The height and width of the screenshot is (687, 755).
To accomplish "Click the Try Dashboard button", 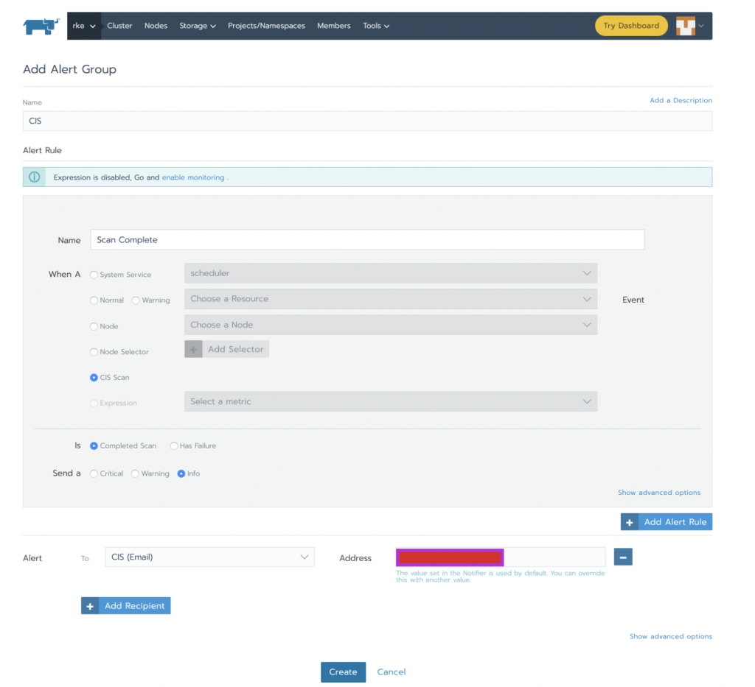I will tap(631, 26).
